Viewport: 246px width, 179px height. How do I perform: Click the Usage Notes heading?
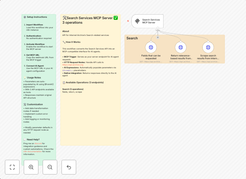(34, 77)
